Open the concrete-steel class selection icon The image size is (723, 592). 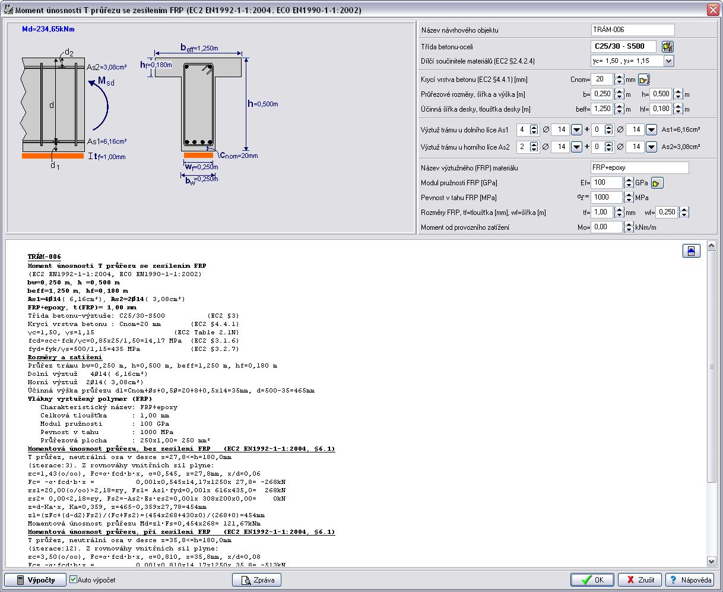(668, 47)
